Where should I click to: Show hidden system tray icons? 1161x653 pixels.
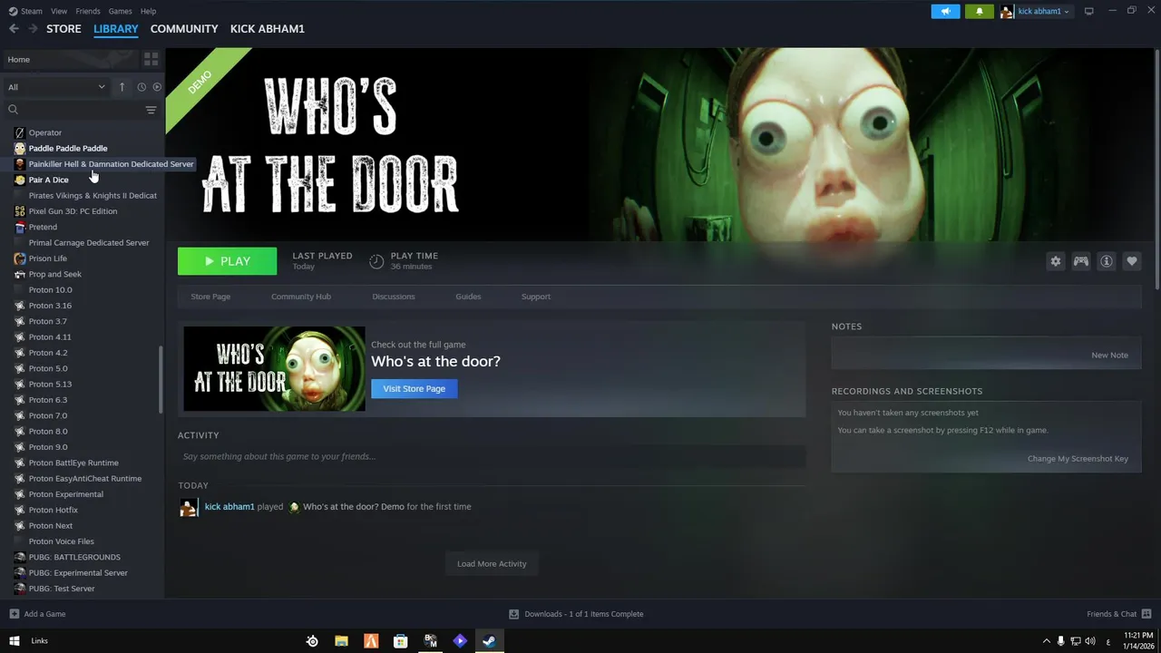coord(1046,641)
